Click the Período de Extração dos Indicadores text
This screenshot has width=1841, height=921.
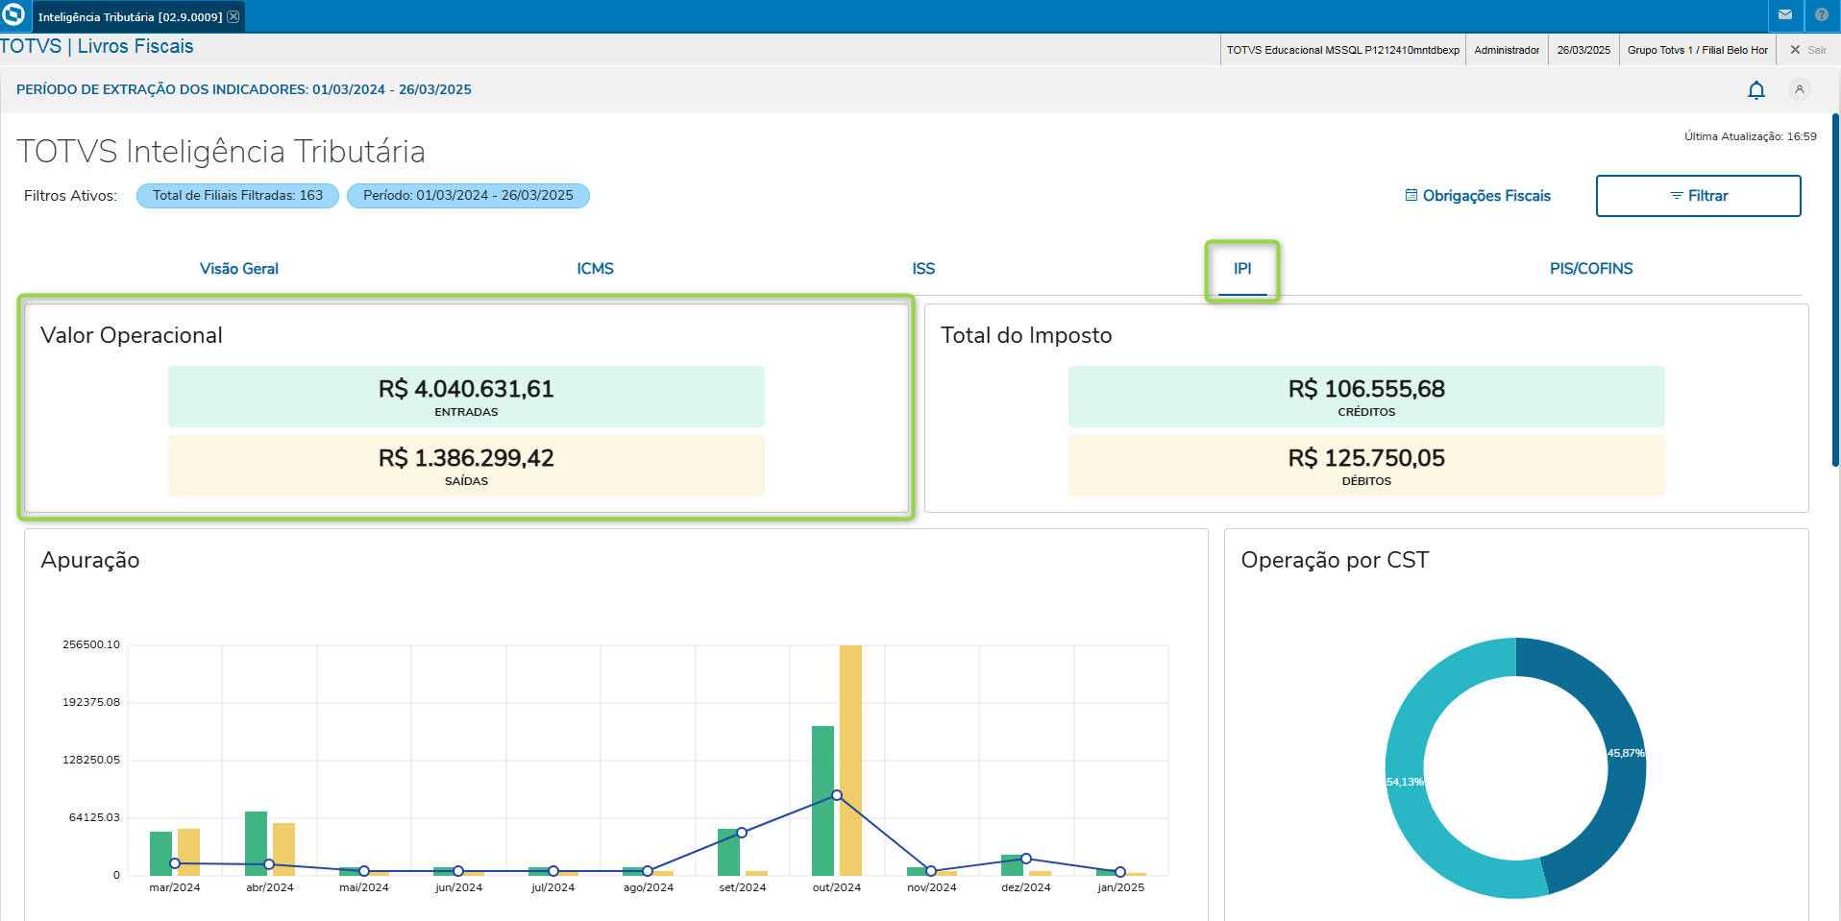(x=244, y=89)
